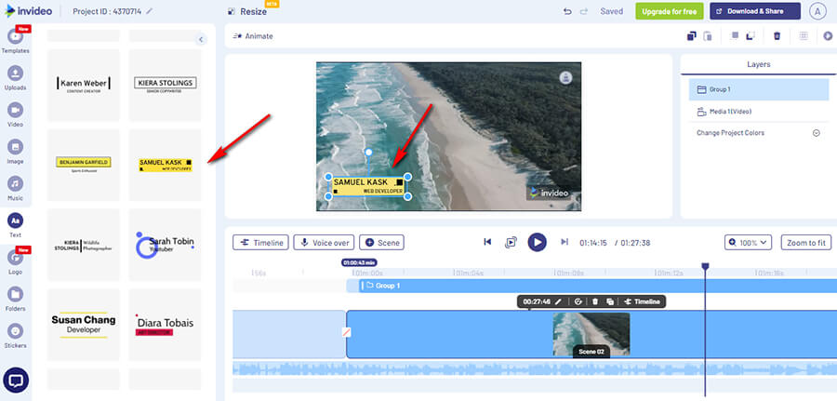Screen dimensions: 837x401
Task: Open the Uploads panel
Action: pos(16,76)
